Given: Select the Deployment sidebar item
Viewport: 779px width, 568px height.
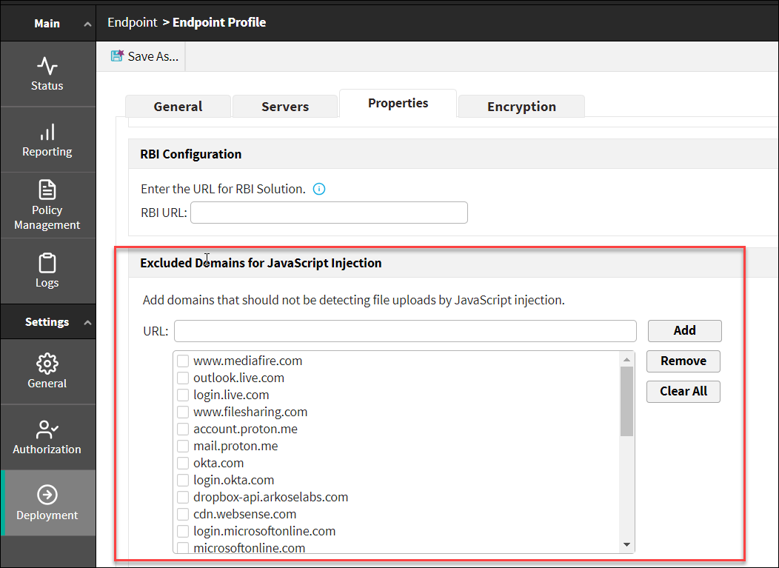Looking at the screenshot, I should (x=47, y=503).
